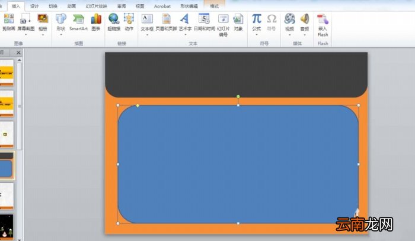415x241 pixels.
Task: Open the photo album (相册) icon
Action: click(43, 19)
